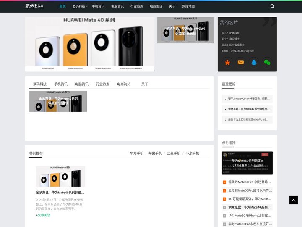The width and height of the screenshot is (302, 227).
Task: Click the 网名：肥佬科技 line
Action: point(231,33)
